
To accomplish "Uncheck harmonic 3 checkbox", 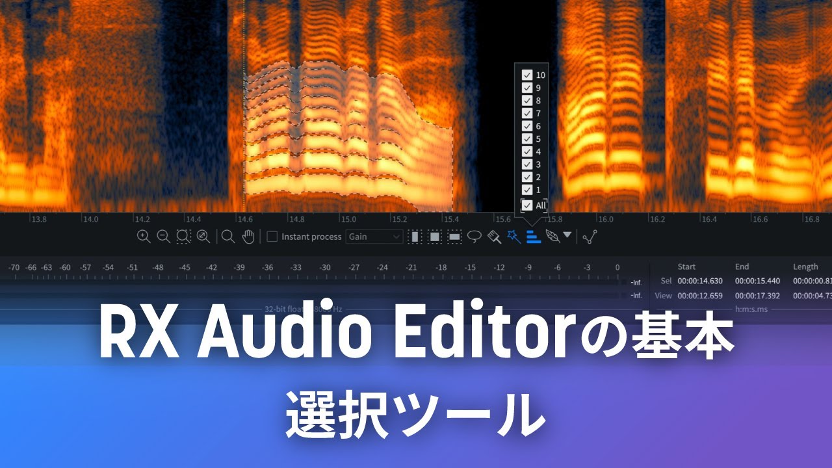I will [527, 164].
